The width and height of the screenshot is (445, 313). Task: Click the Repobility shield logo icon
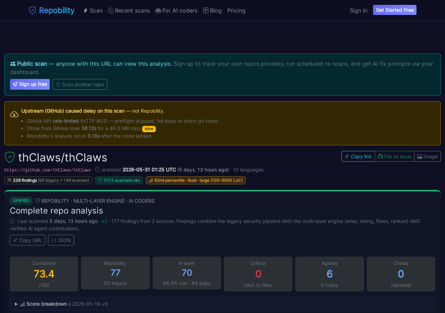tap(32, 10)
